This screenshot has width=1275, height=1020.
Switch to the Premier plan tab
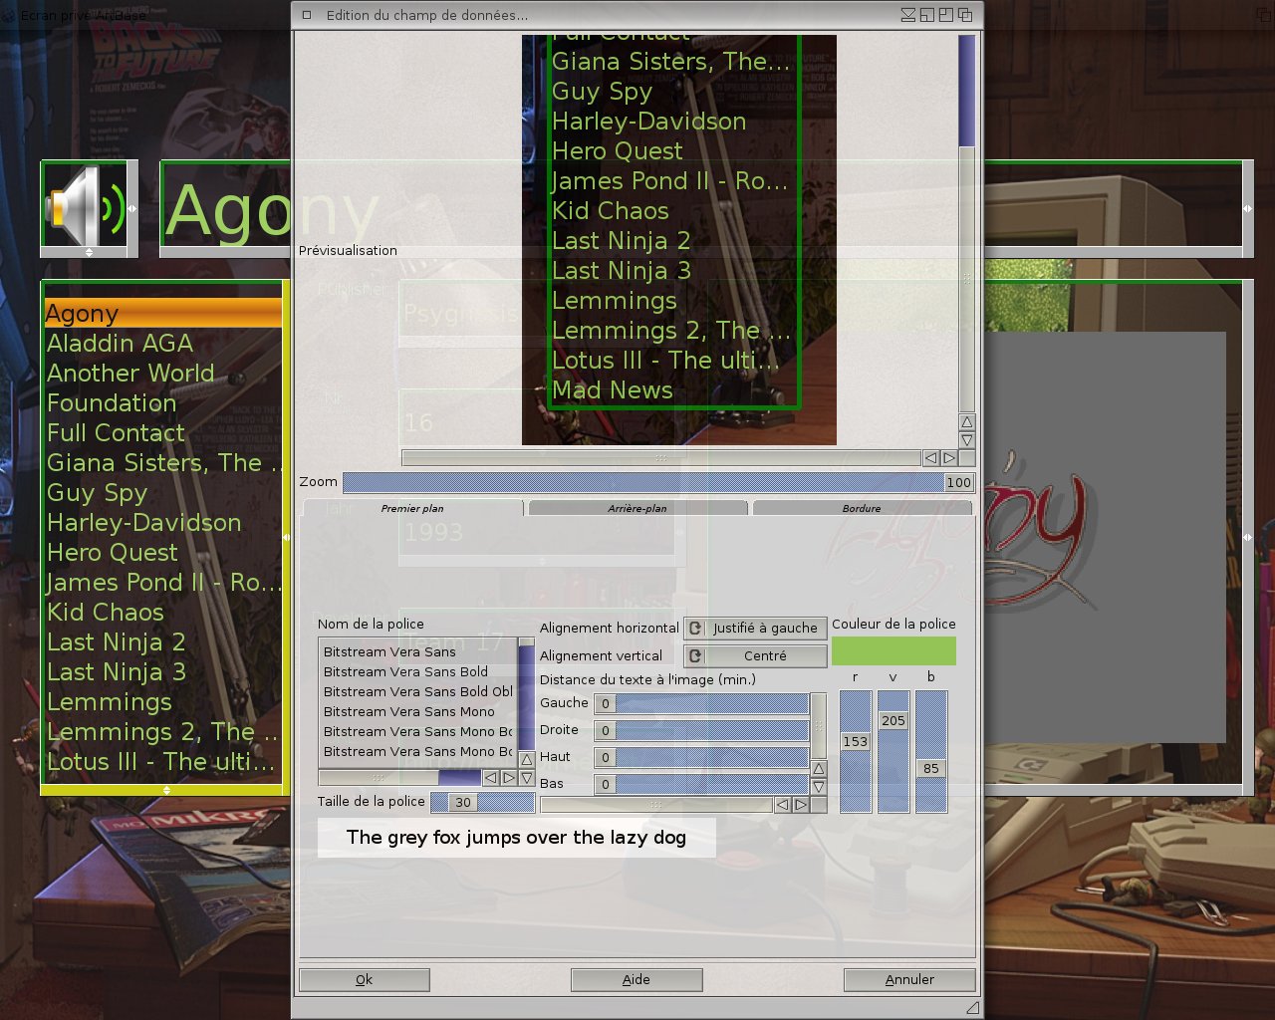(412, 508)
